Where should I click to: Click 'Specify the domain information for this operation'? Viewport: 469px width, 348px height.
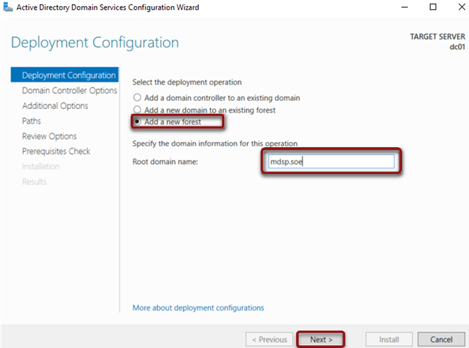pos(215,143)
